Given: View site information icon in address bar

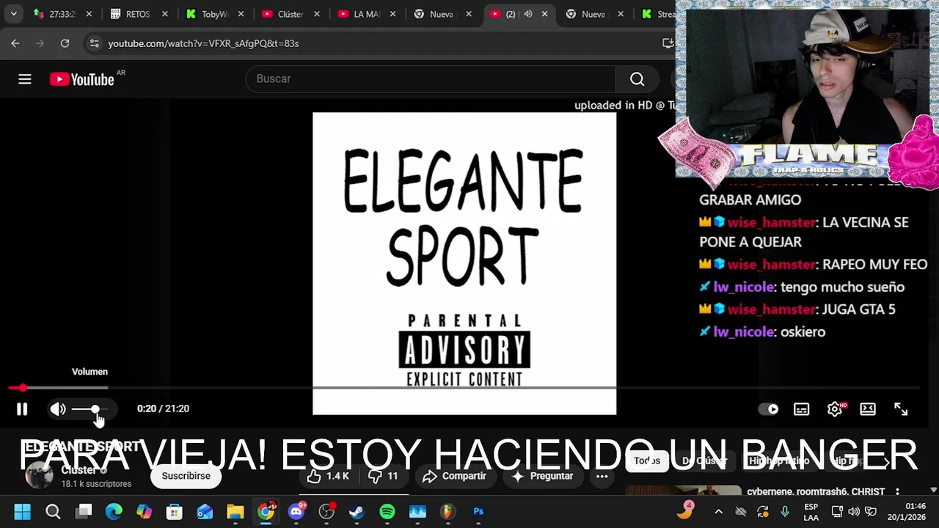Looking at the screenshot, I should pos(94,43).
